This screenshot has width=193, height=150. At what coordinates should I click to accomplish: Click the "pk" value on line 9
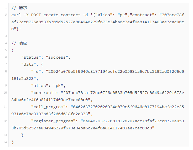click(x=58, y=86)
